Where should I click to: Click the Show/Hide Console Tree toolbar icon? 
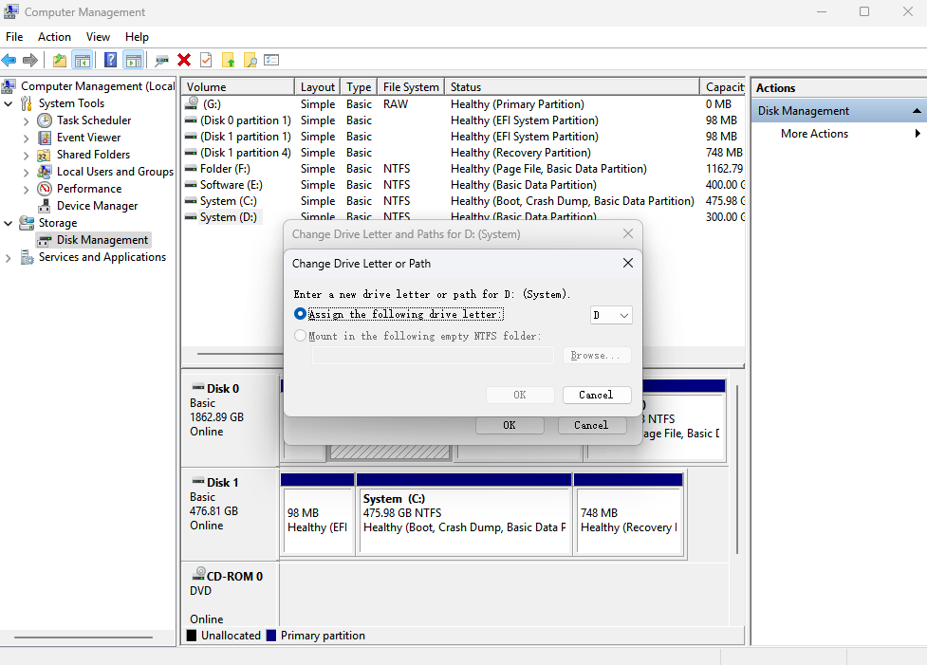tap(83, 60)
